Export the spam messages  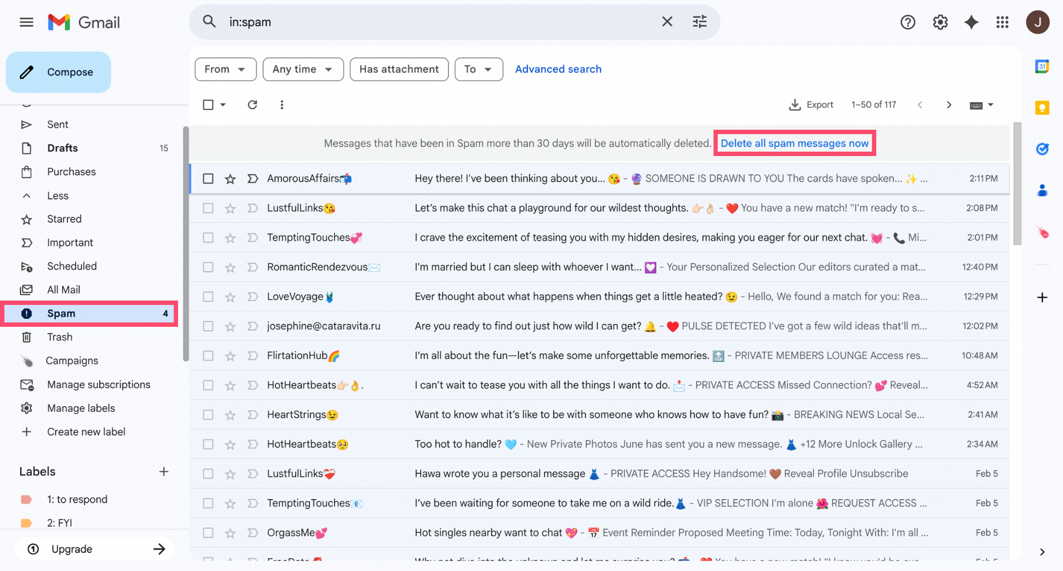click(812, 105)
